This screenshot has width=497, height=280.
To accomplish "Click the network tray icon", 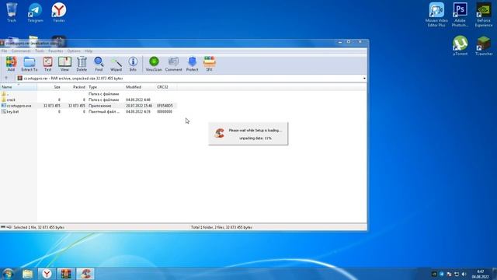I will point(457,274).
